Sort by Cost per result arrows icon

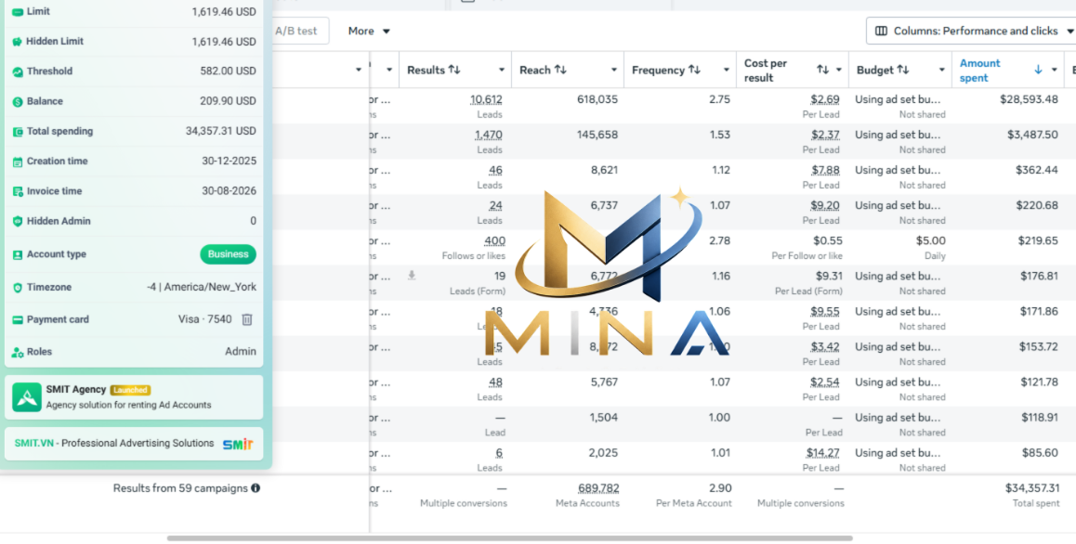822,70
